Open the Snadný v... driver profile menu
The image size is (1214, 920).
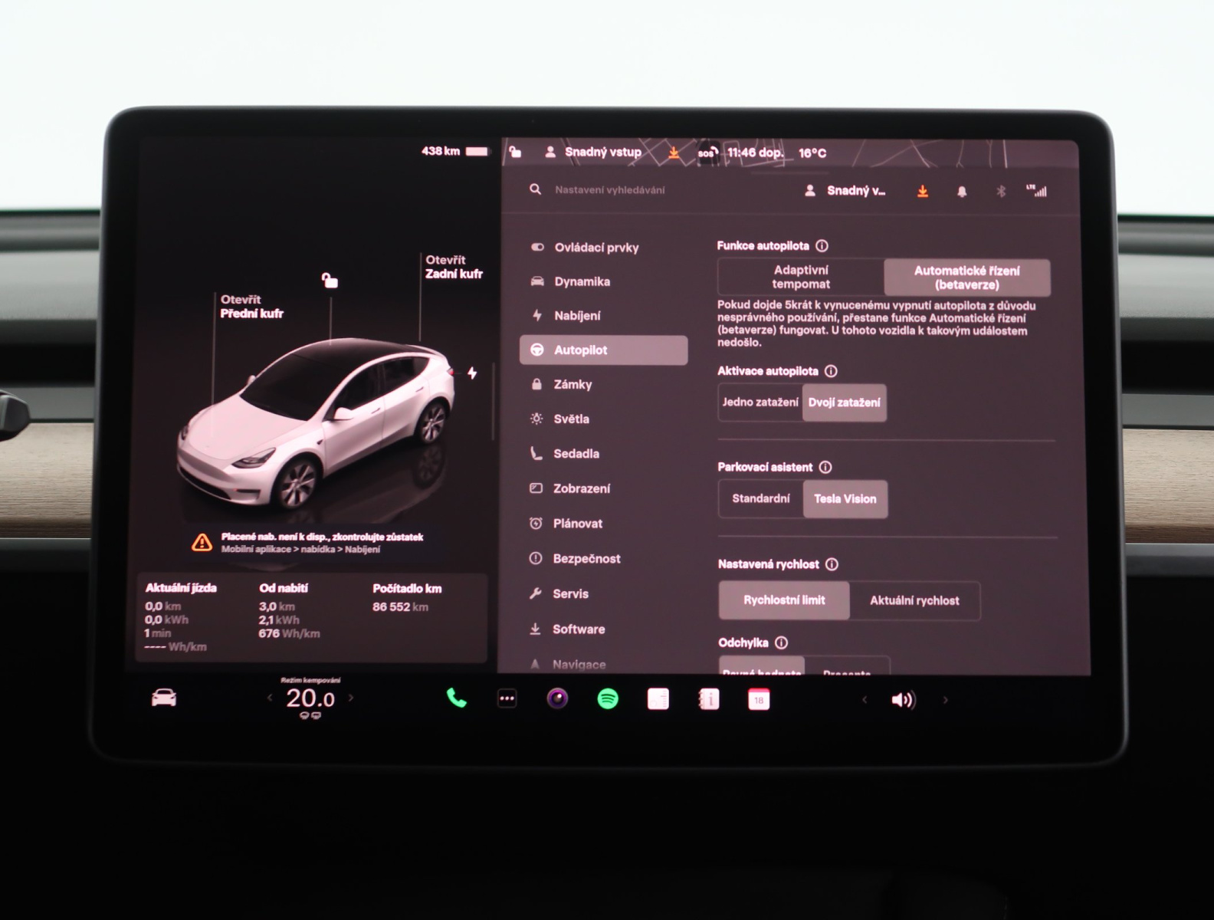[x=846, y=191]
